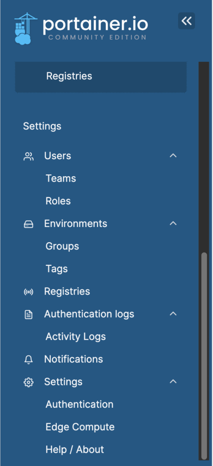The width and height of the screenshot is (213, 466).
Task: Open Activity Logs
Action: 76,336
